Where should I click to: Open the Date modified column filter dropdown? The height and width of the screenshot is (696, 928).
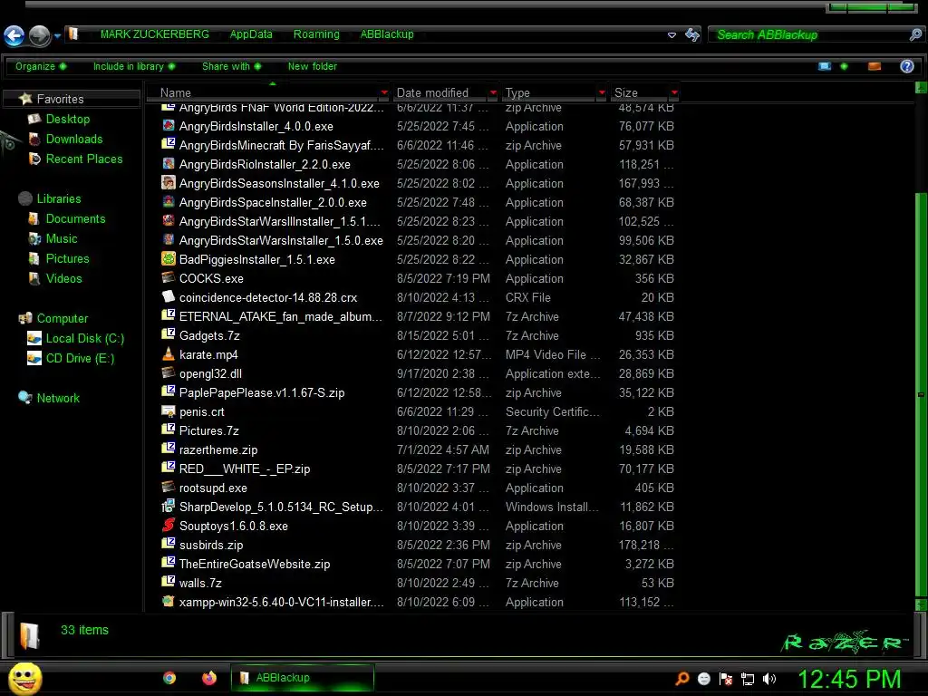[493, 93]
